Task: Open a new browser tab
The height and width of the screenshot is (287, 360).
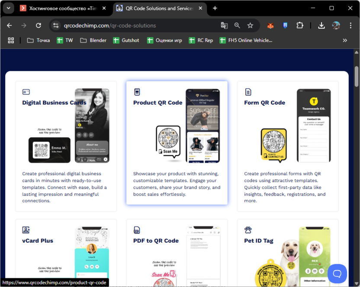Action: [215, 8]
